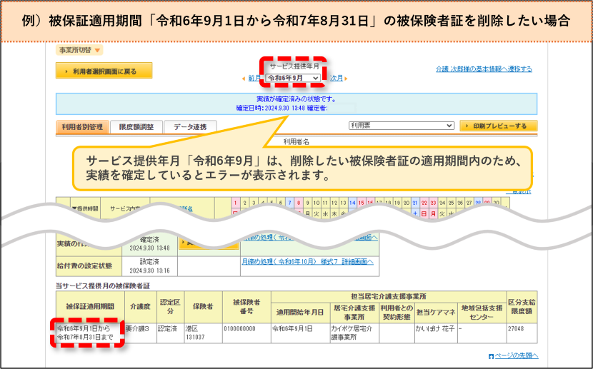Jump via ページの先頭へ link

click(517, 355)
